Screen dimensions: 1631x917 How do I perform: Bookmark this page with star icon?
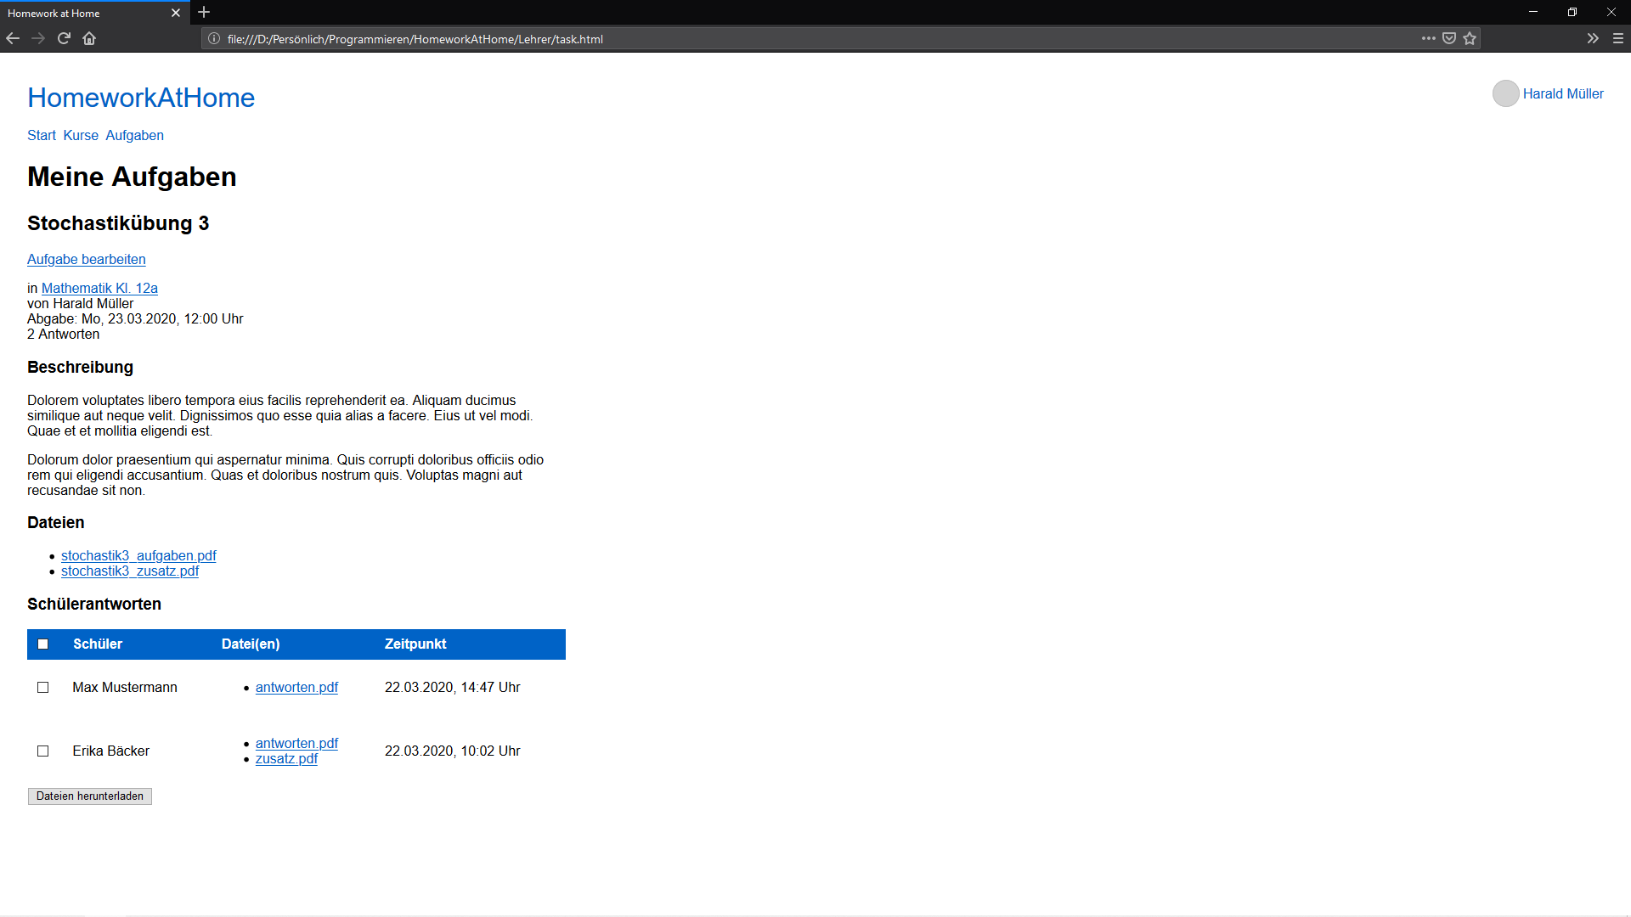coord(1470,38)
